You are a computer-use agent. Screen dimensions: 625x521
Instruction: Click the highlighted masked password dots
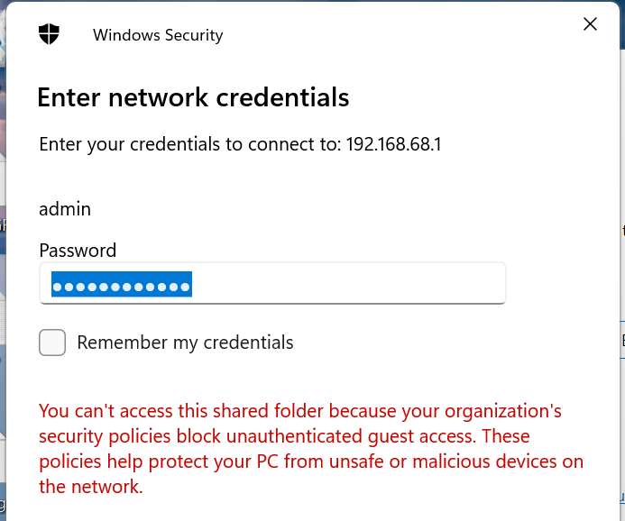click(121, 285)
